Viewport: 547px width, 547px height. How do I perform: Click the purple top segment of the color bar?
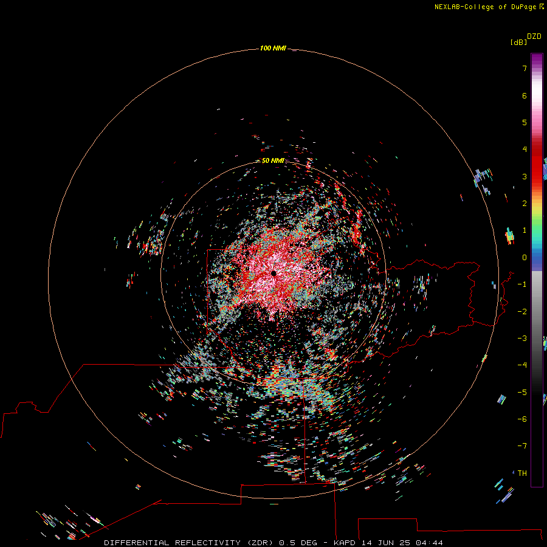(x=537, y=60)
